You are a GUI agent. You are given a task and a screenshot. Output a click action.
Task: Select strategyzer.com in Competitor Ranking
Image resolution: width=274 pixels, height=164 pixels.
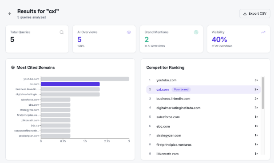coord(203,136)
